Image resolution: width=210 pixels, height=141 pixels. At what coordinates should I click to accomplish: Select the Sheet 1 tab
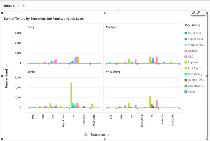click(9, 6)
